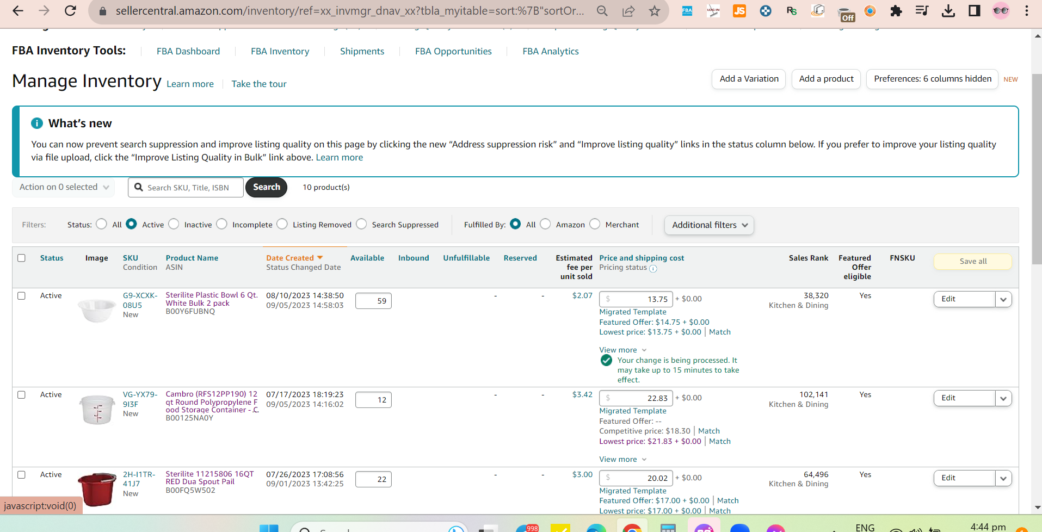
Task: Click the info icon beside What's new
Action: click(x=36, y=123)
